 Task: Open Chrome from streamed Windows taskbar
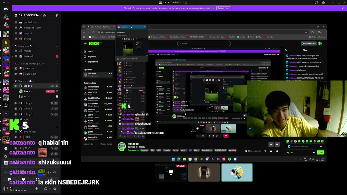tap(196, 159)
